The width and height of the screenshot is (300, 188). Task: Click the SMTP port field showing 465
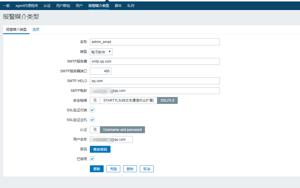click(x=100, y=71)
